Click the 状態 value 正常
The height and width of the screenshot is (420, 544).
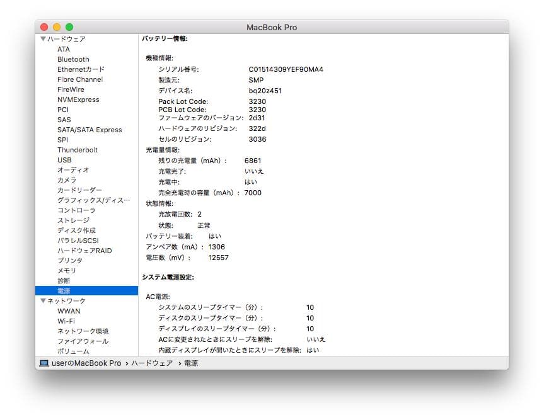(x=204, y=225)
